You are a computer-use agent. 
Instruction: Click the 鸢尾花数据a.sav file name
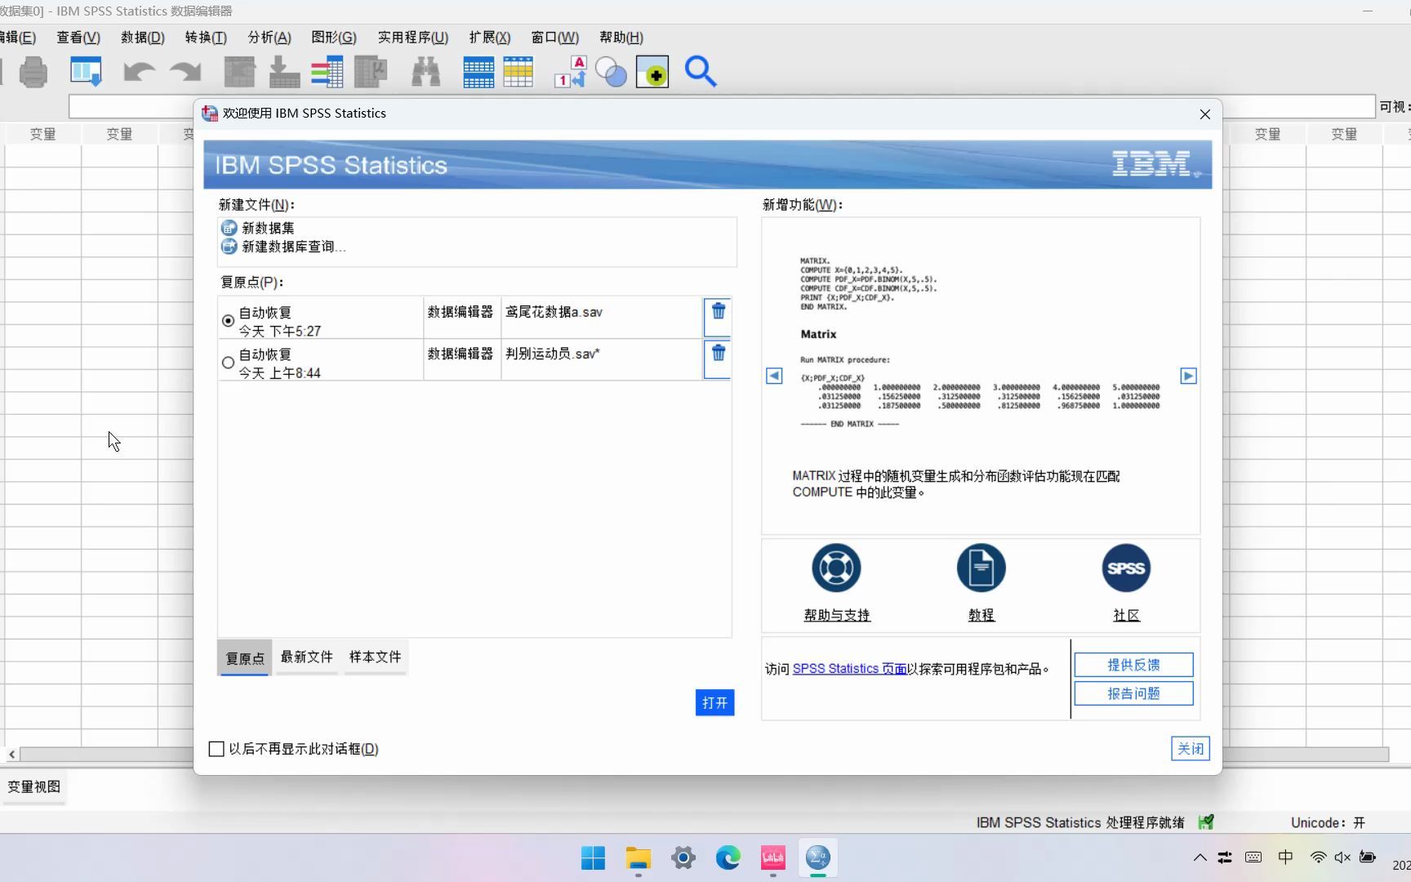coord(554,312)
